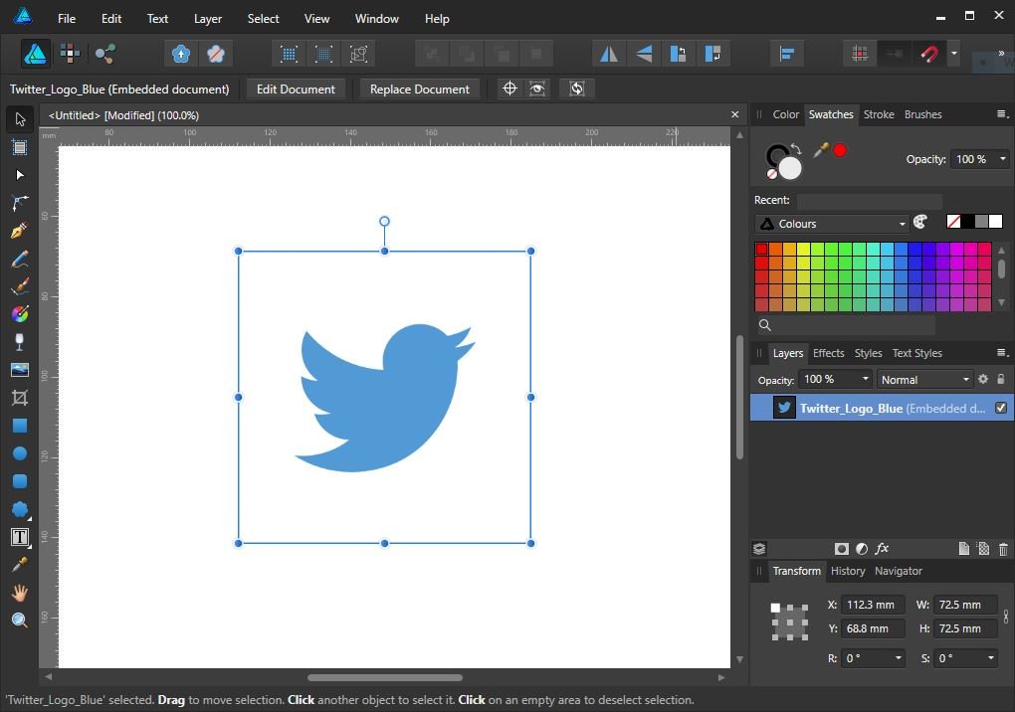The height and width of the screenshot is (712, 1015).
Task: Switch to Export Persona
Action: 104,53
